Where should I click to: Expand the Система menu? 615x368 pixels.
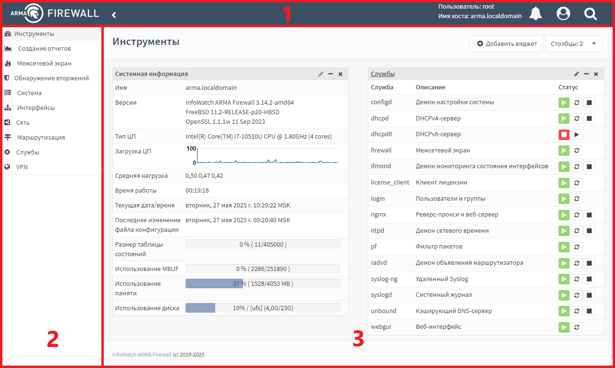[52, 93]
